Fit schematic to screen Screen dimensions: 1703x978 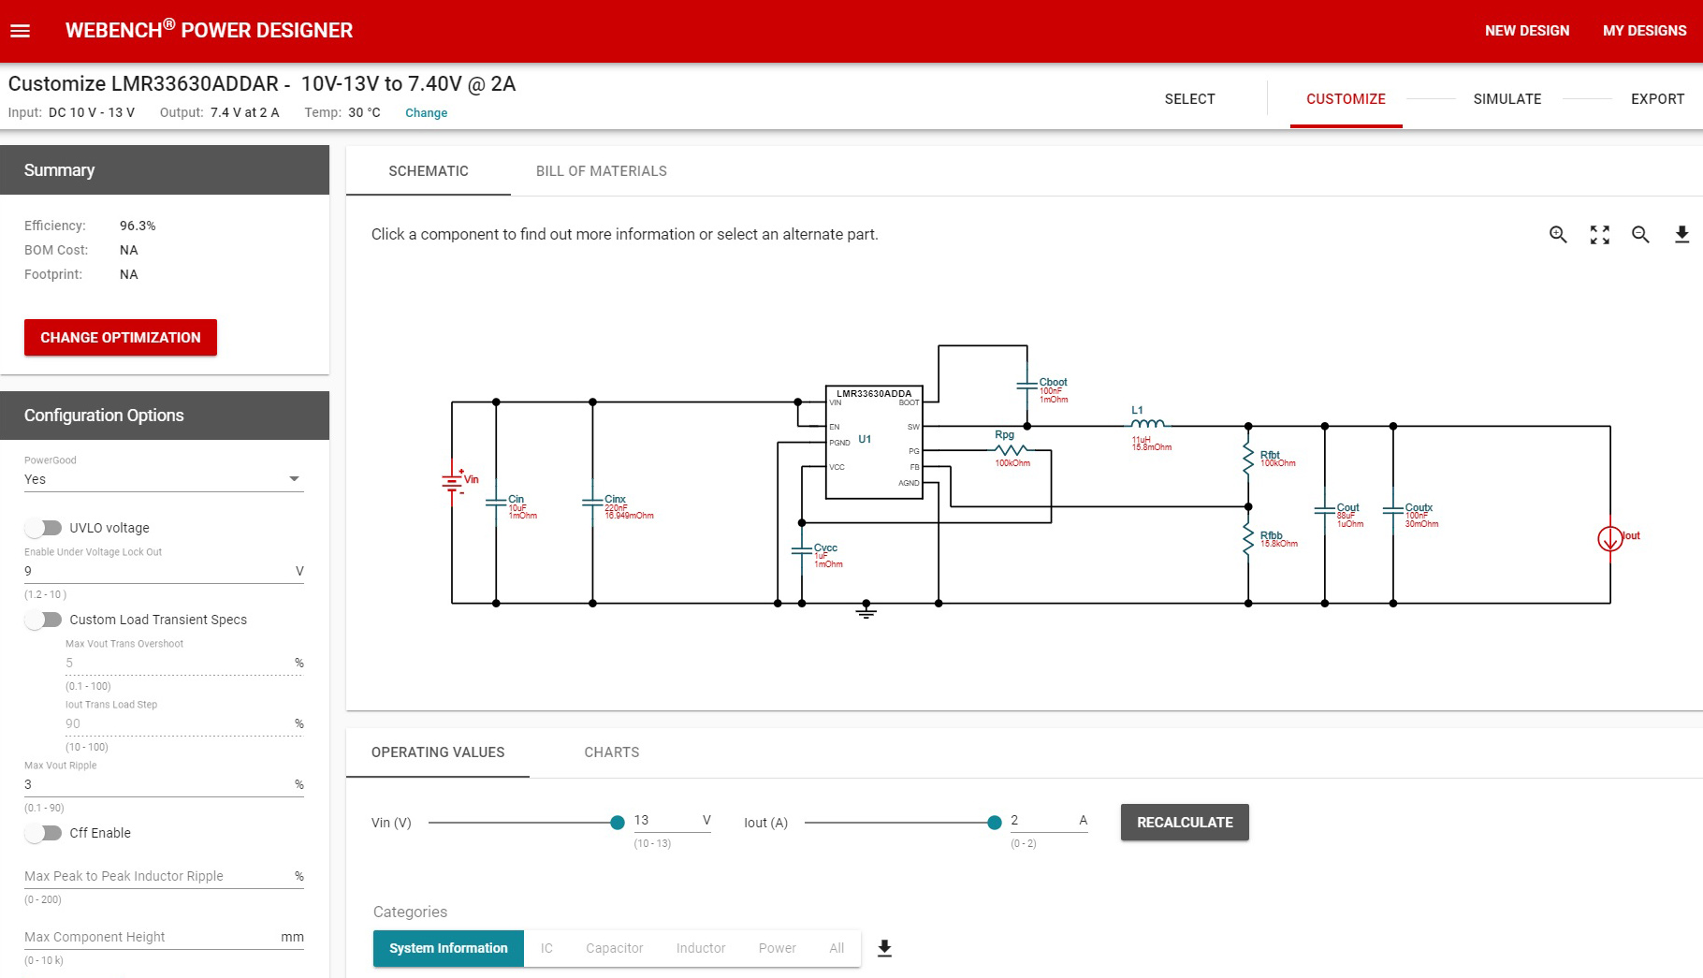(x=1600, y=235)
